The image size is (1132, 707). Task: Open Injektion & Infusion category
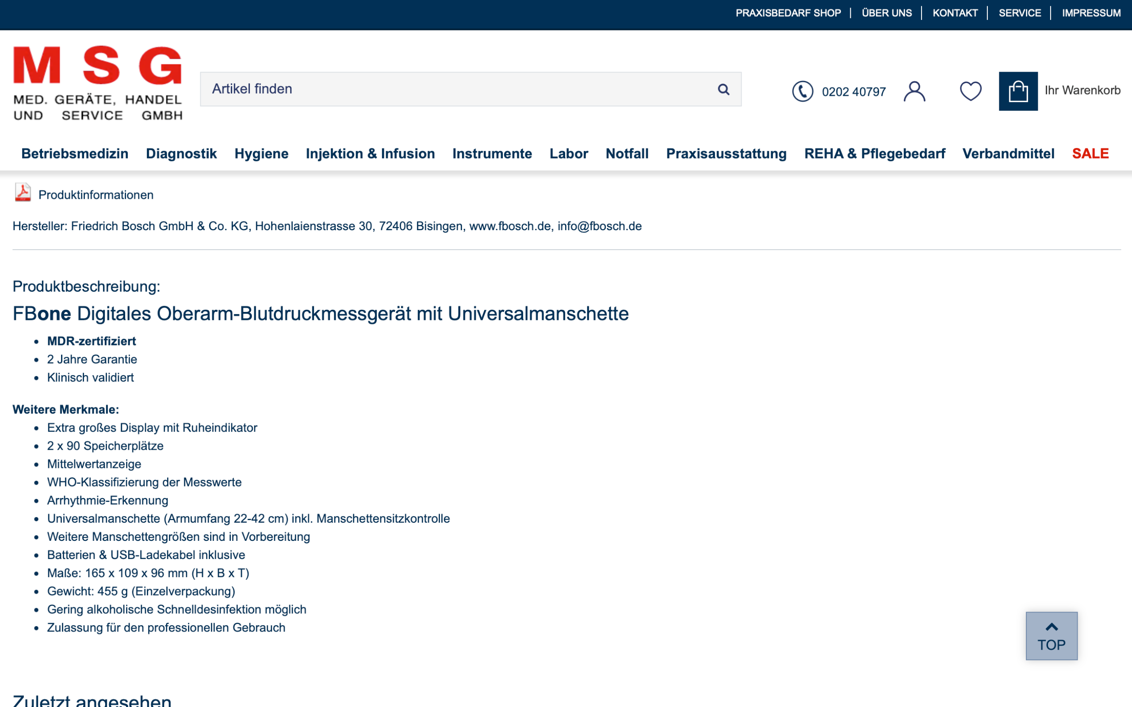point(371,154)
